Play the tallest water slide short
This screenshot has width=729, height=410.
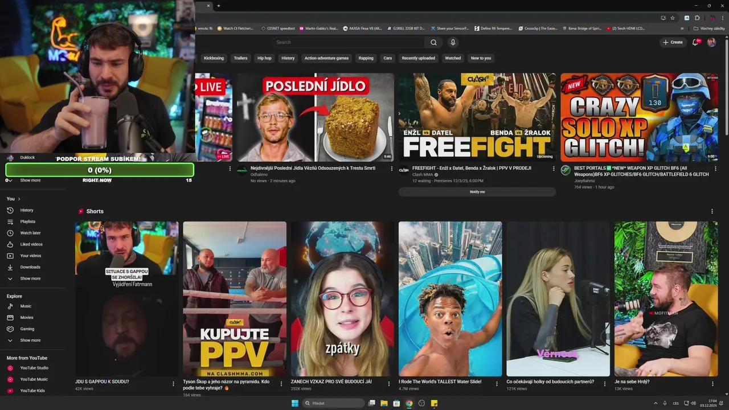(x=450, y=299)
